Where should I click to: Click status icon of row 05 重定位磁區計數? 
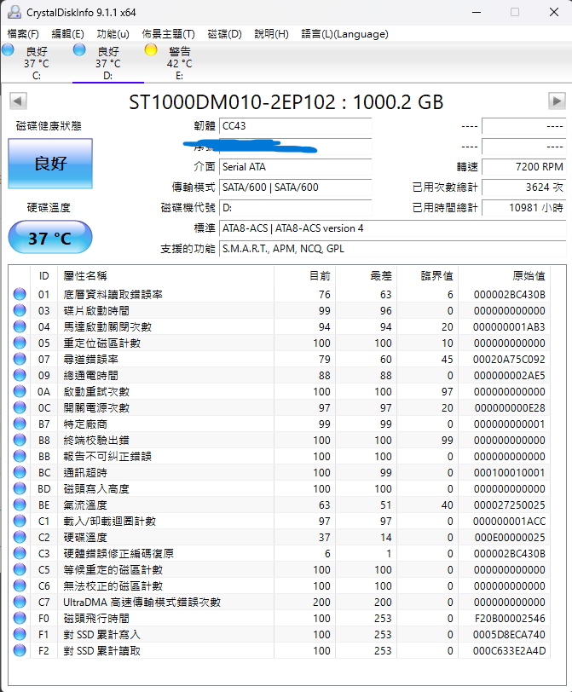20,343
